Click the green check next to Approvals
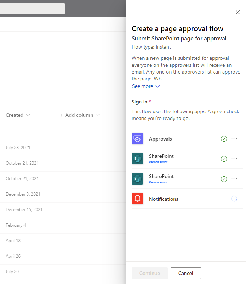 (224, 139)
